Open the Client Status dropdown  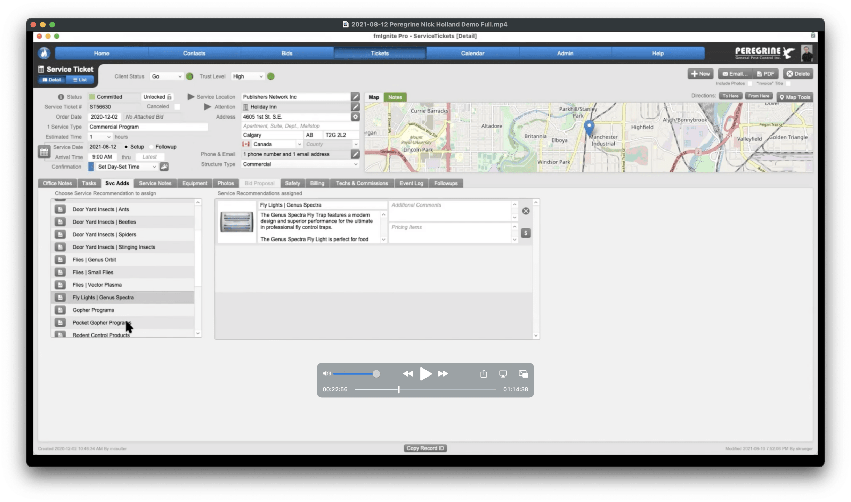[x=166, y=76]
